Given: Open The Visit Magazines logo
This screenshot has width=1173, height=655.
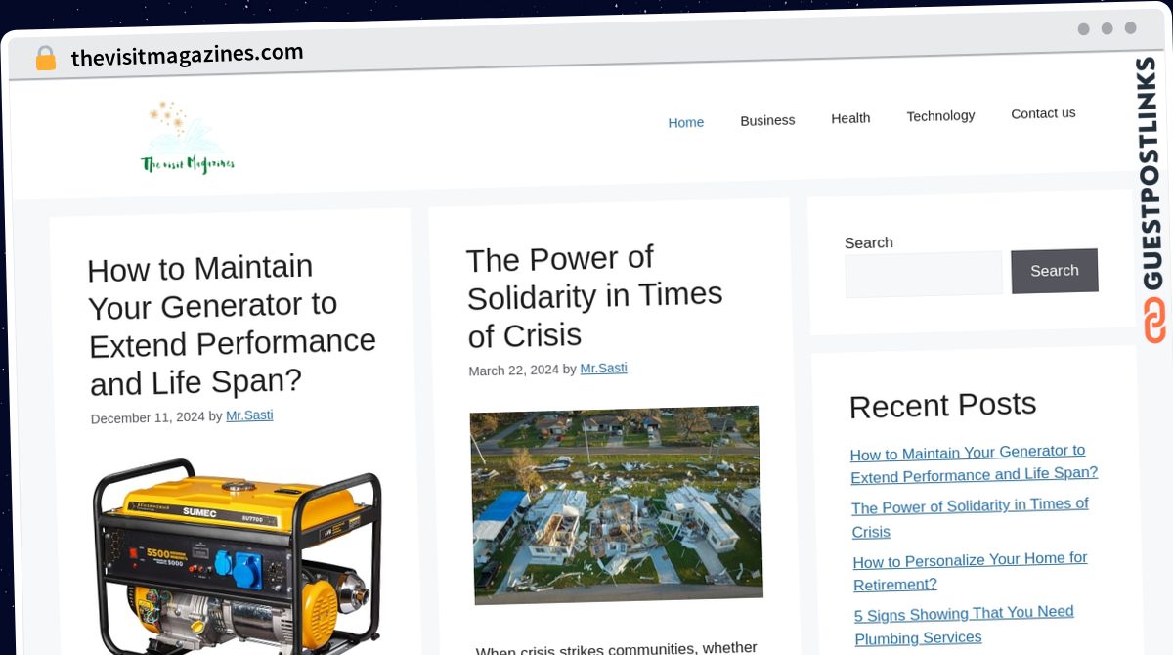Looking at the screenshot, I should tap(188, 137).
